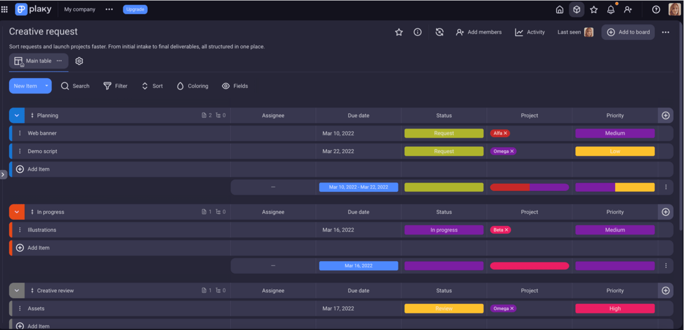This screenshot has width=684, height=330.
Task: Click the Search magnifier icon
Action: coord(65,86)
